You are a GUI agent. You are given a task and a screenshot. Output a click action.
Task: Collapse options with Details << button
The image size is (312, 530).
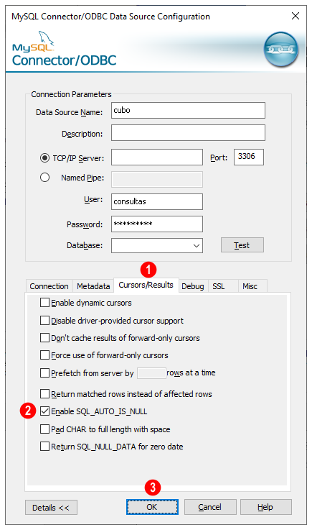coord(51,508)
